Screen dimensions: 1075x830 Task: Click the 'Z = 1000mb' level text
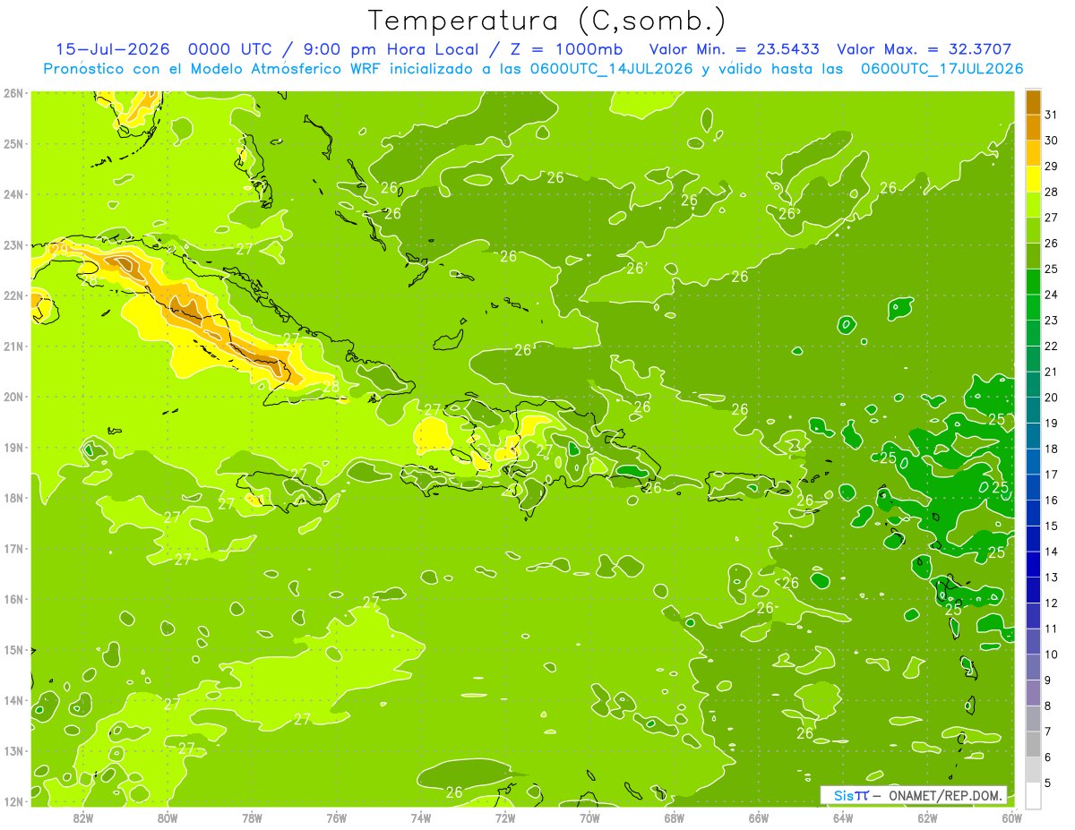pos(565,49)
